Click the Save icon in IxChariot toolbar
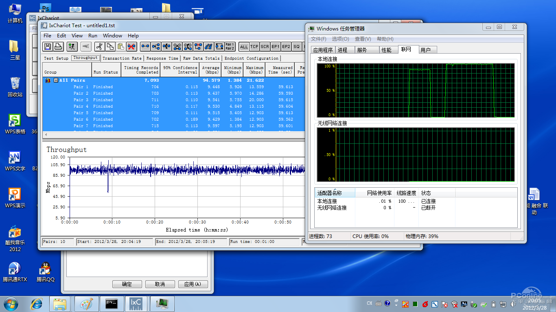Viewport: 556px width, 312px height. point(48,46)
